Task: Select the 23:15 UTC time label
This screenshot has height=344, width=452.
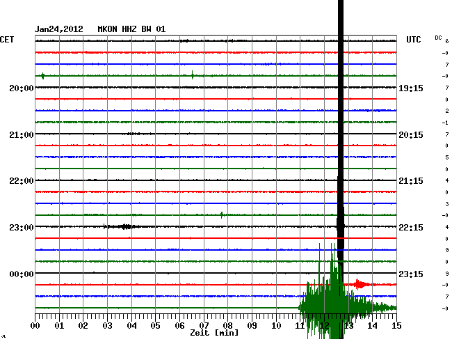Action: [x=411, y=274]
